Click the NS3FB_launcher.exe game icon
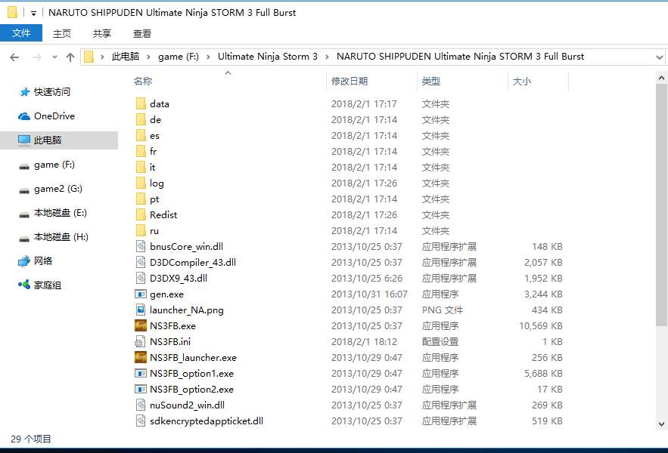The height and width of the screenshot is (453, 668). 141,357
